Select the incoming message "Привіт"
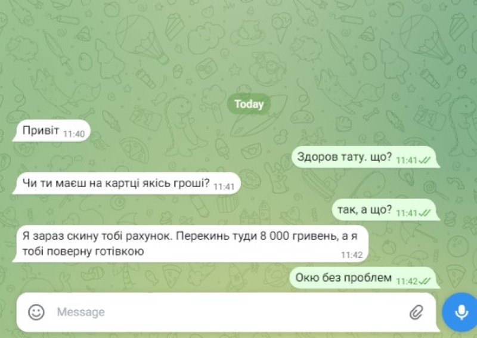The height and width of the screenshot is (338, 477). 51,131
